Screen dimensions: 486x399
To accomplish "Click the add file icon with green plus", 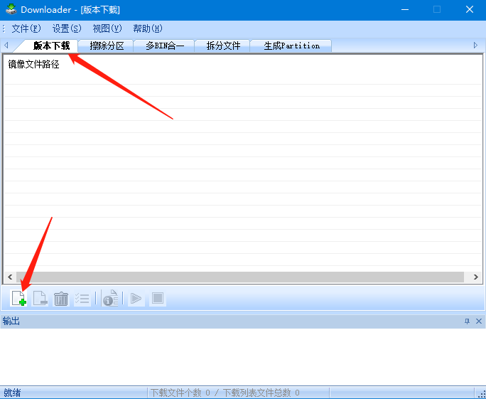I will point(18,299).
